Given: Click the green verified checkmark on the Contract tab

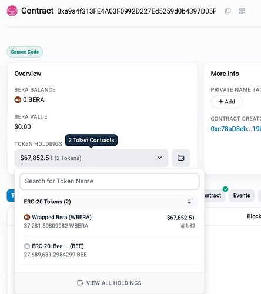Looking at the screenshot, I should (x=225, y=189).
